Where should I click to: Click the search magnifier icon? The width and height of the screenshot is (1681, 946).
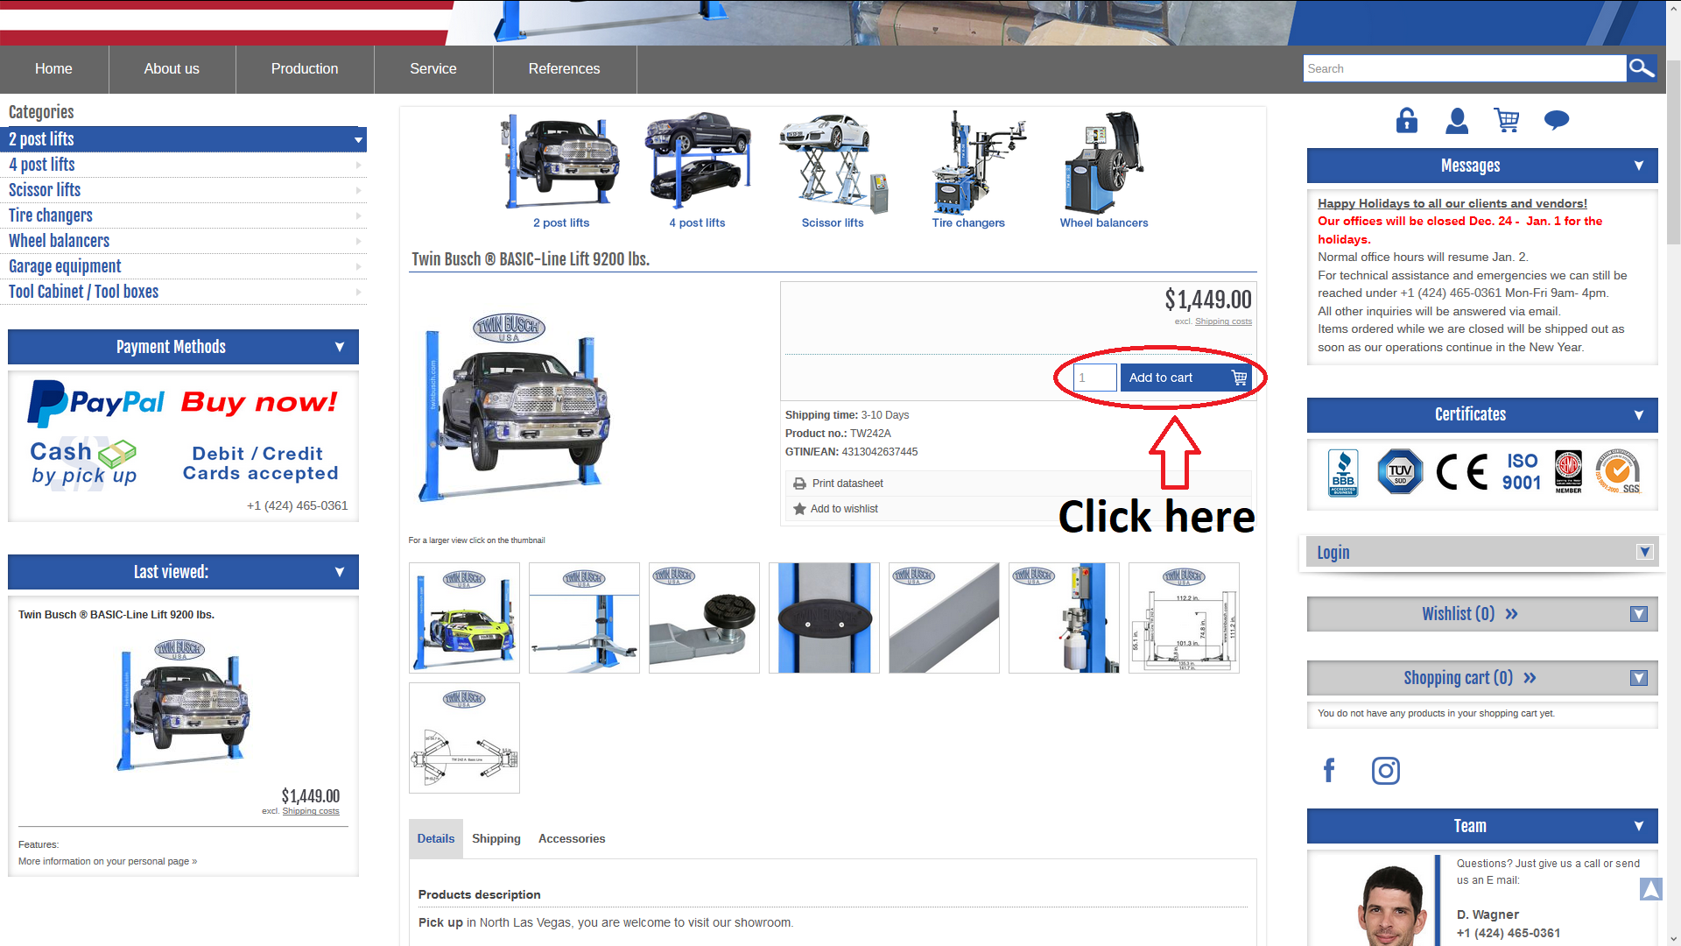point(1642,68)
